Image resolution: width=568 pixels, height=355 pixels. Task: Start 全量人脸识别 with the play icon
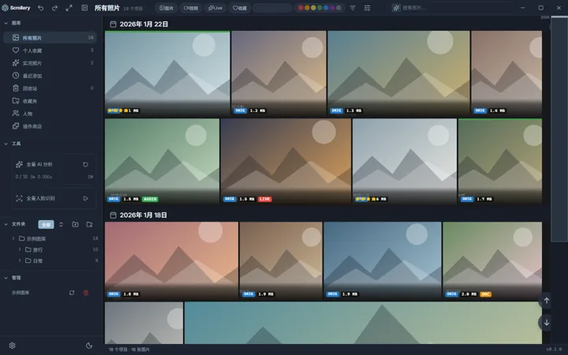coord(85,198)
